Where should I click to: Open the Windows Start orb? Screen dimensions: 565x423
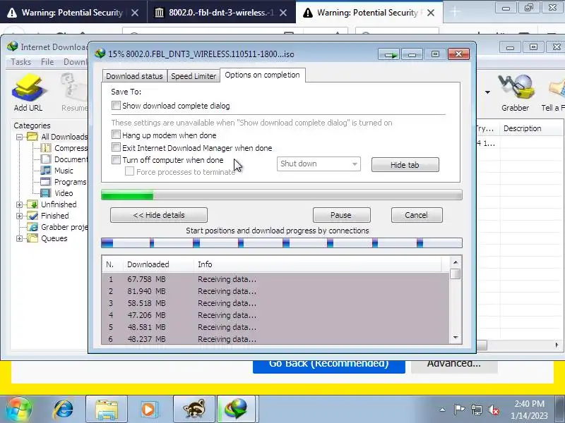[19, 410]
